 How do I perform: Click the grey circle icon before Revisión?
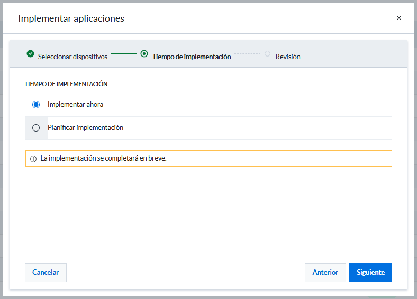tap(268, 54)
